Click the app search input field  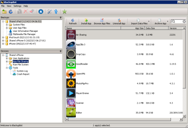[178, 21]
